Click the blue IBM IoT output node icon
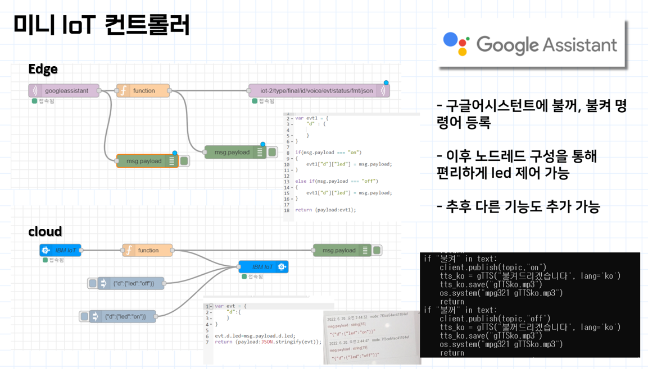 click(x=281, y=267)
